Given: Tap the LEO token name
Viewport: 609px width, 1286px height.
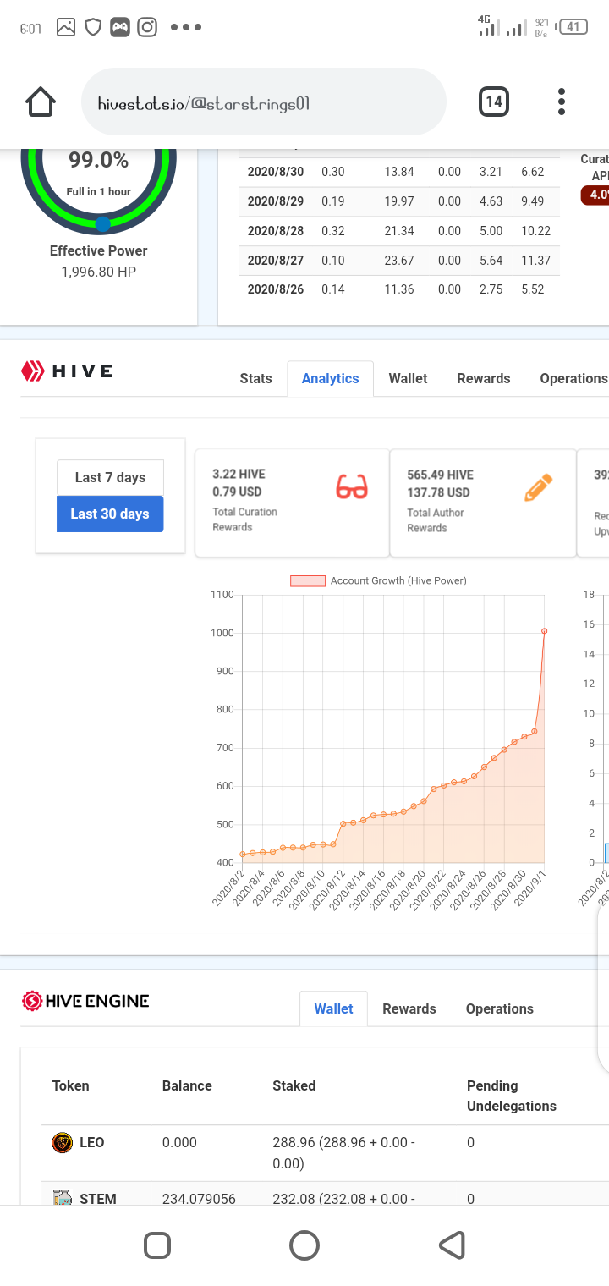Looking at the screenshot, I should [92, 1143].
